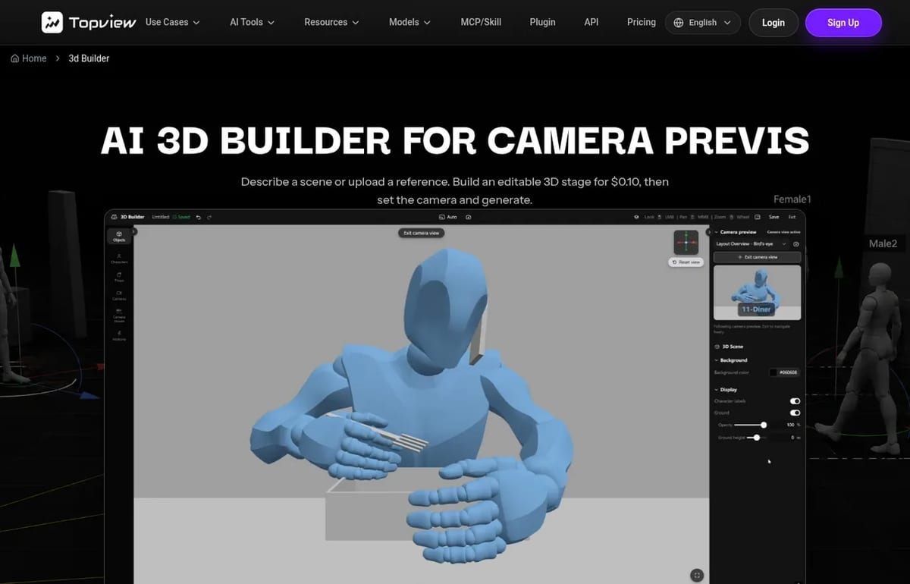Expand the AI Tools menu
The width and height of the screenshot is (910, 584).
(x=253, y=22)
